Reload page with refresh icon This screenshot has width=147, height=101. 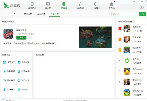click(x=14, y=14)
